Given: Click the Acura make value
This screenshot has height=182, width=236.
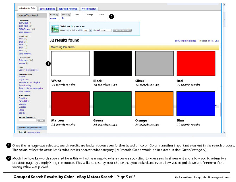Looking at the screenshot, I should pyautogui.click(x=53, y=18).
